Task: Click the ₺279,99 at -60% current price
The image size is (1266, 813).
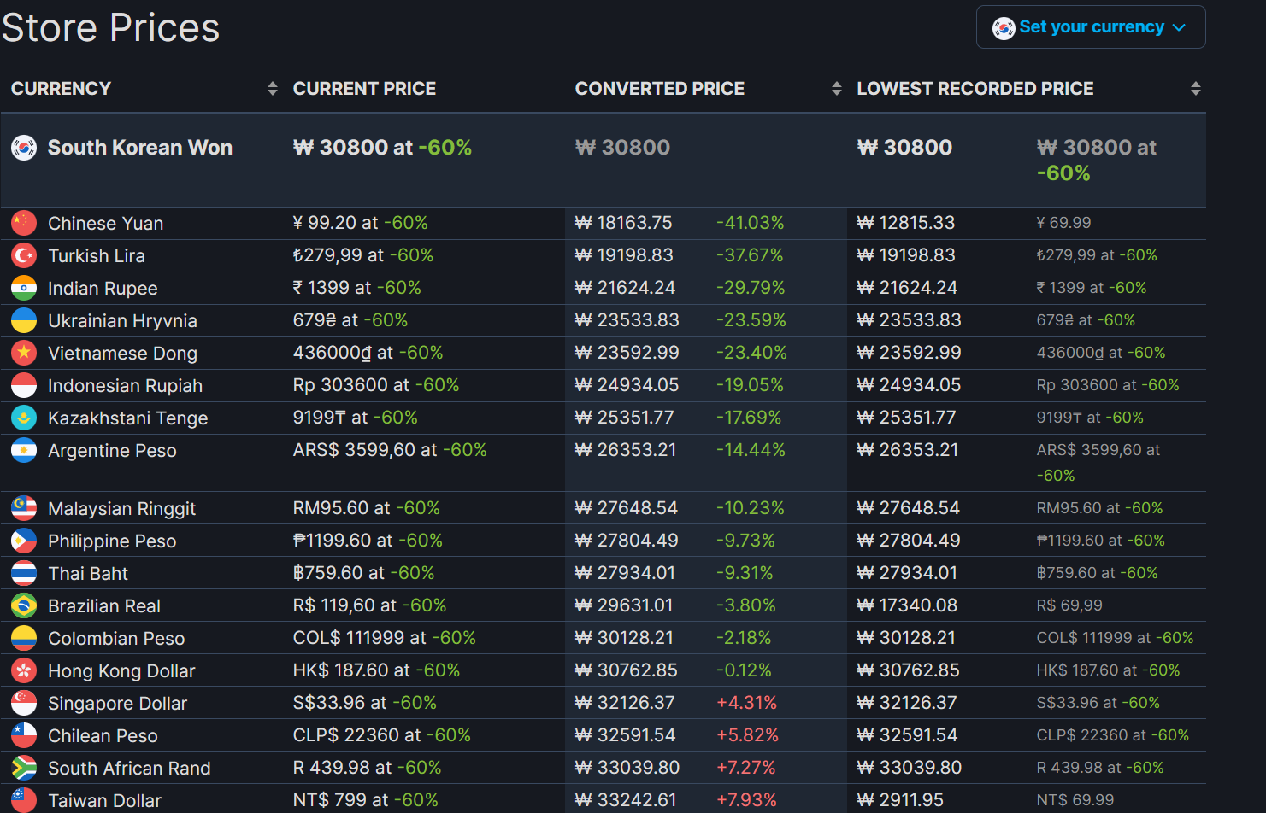Action: tap(363, 255)
